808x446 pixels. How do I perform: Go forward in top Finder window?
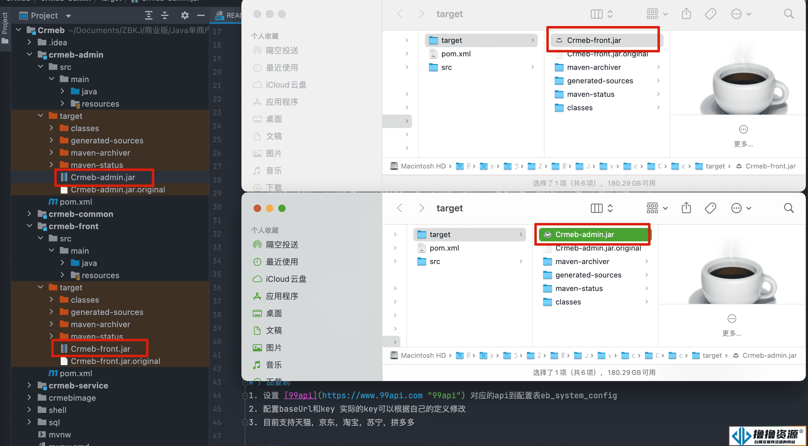[421, 14]
